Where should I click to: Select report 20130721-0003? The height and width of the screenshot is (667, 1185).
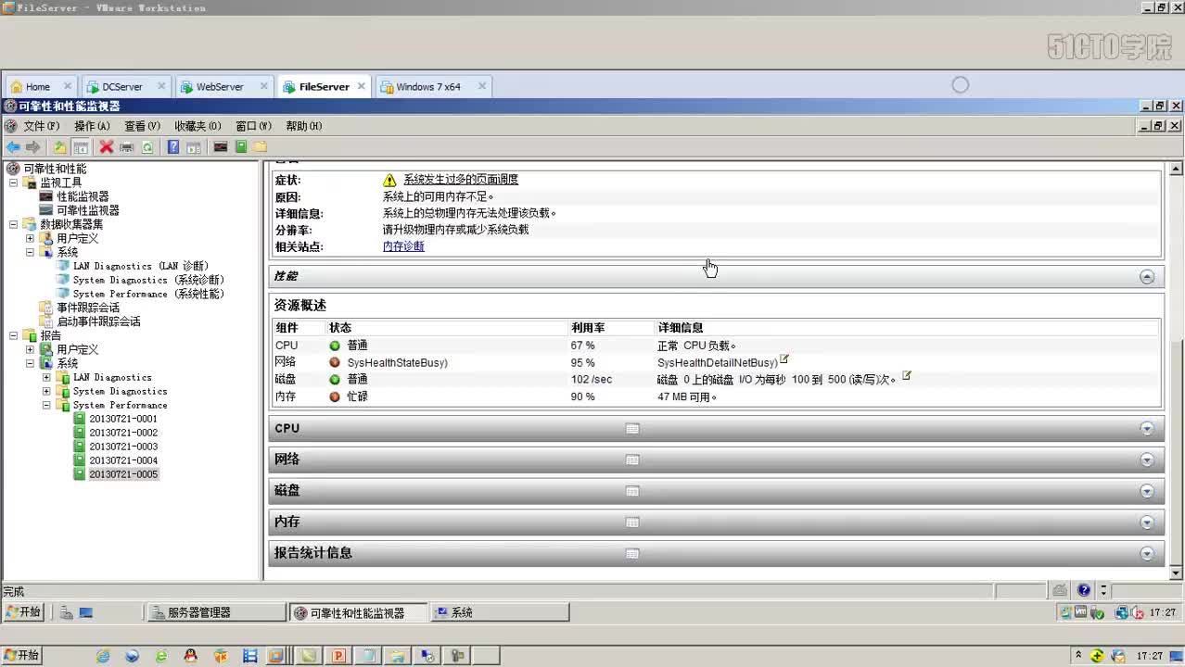pos(123,447)
